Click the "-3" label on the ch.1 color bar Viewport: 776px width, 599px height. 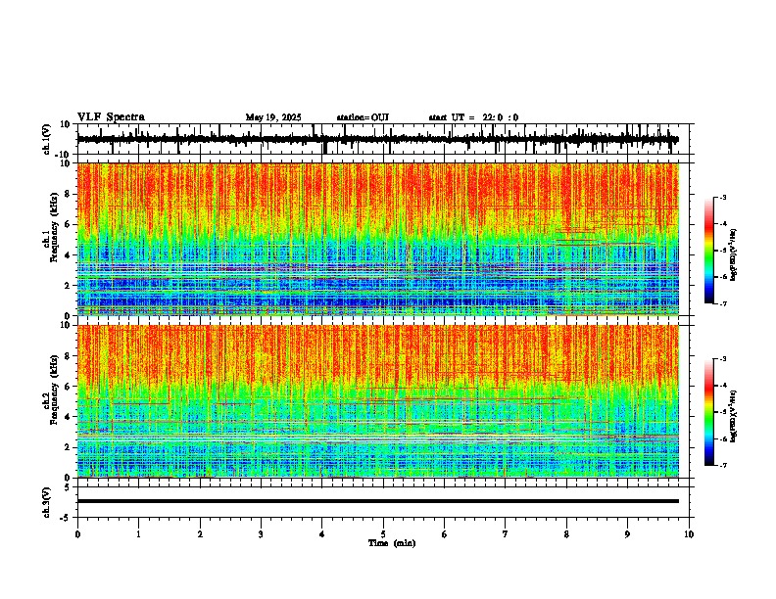(x=722, y=197)
